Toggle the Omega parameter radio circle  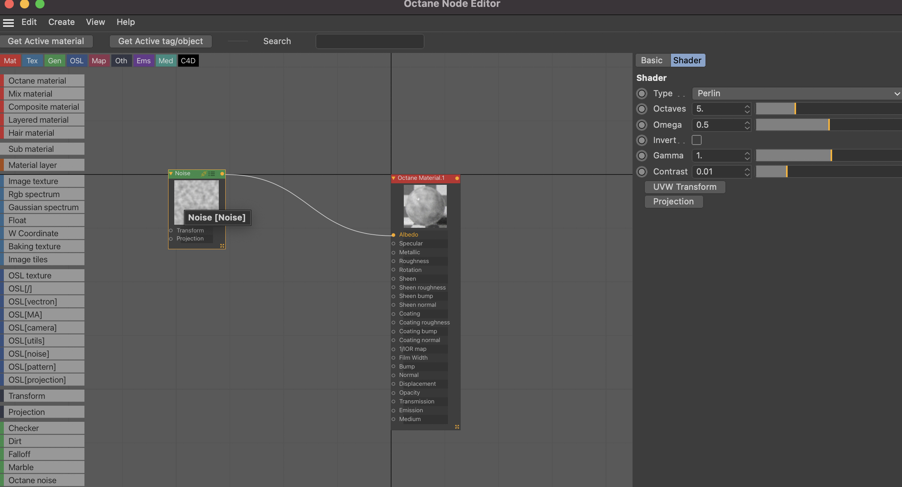pos(642,125)
